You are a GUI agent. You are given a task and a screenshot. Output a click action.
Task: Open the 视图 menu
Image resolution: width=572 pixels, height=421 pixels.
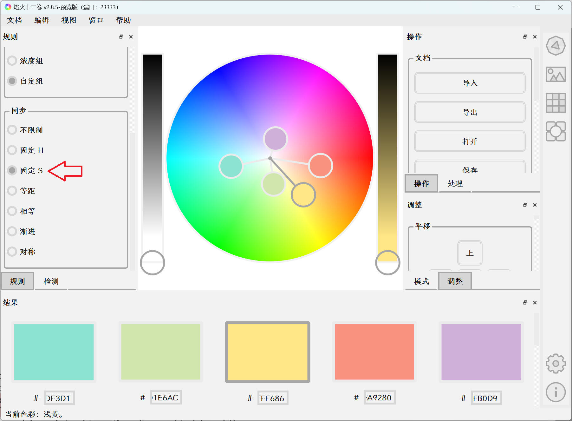click(69, 20)
